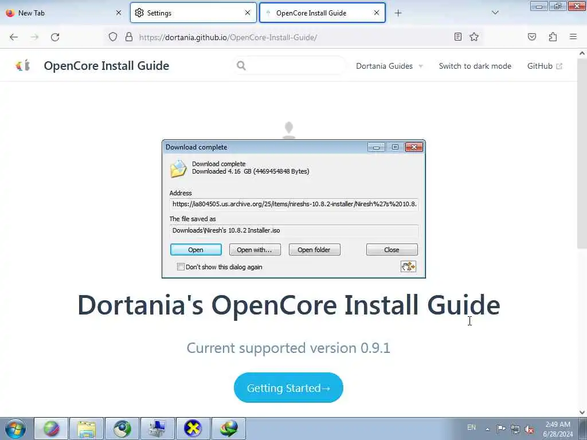Open the GitHub external link
The image size is (587, 440).
[545, 66]
